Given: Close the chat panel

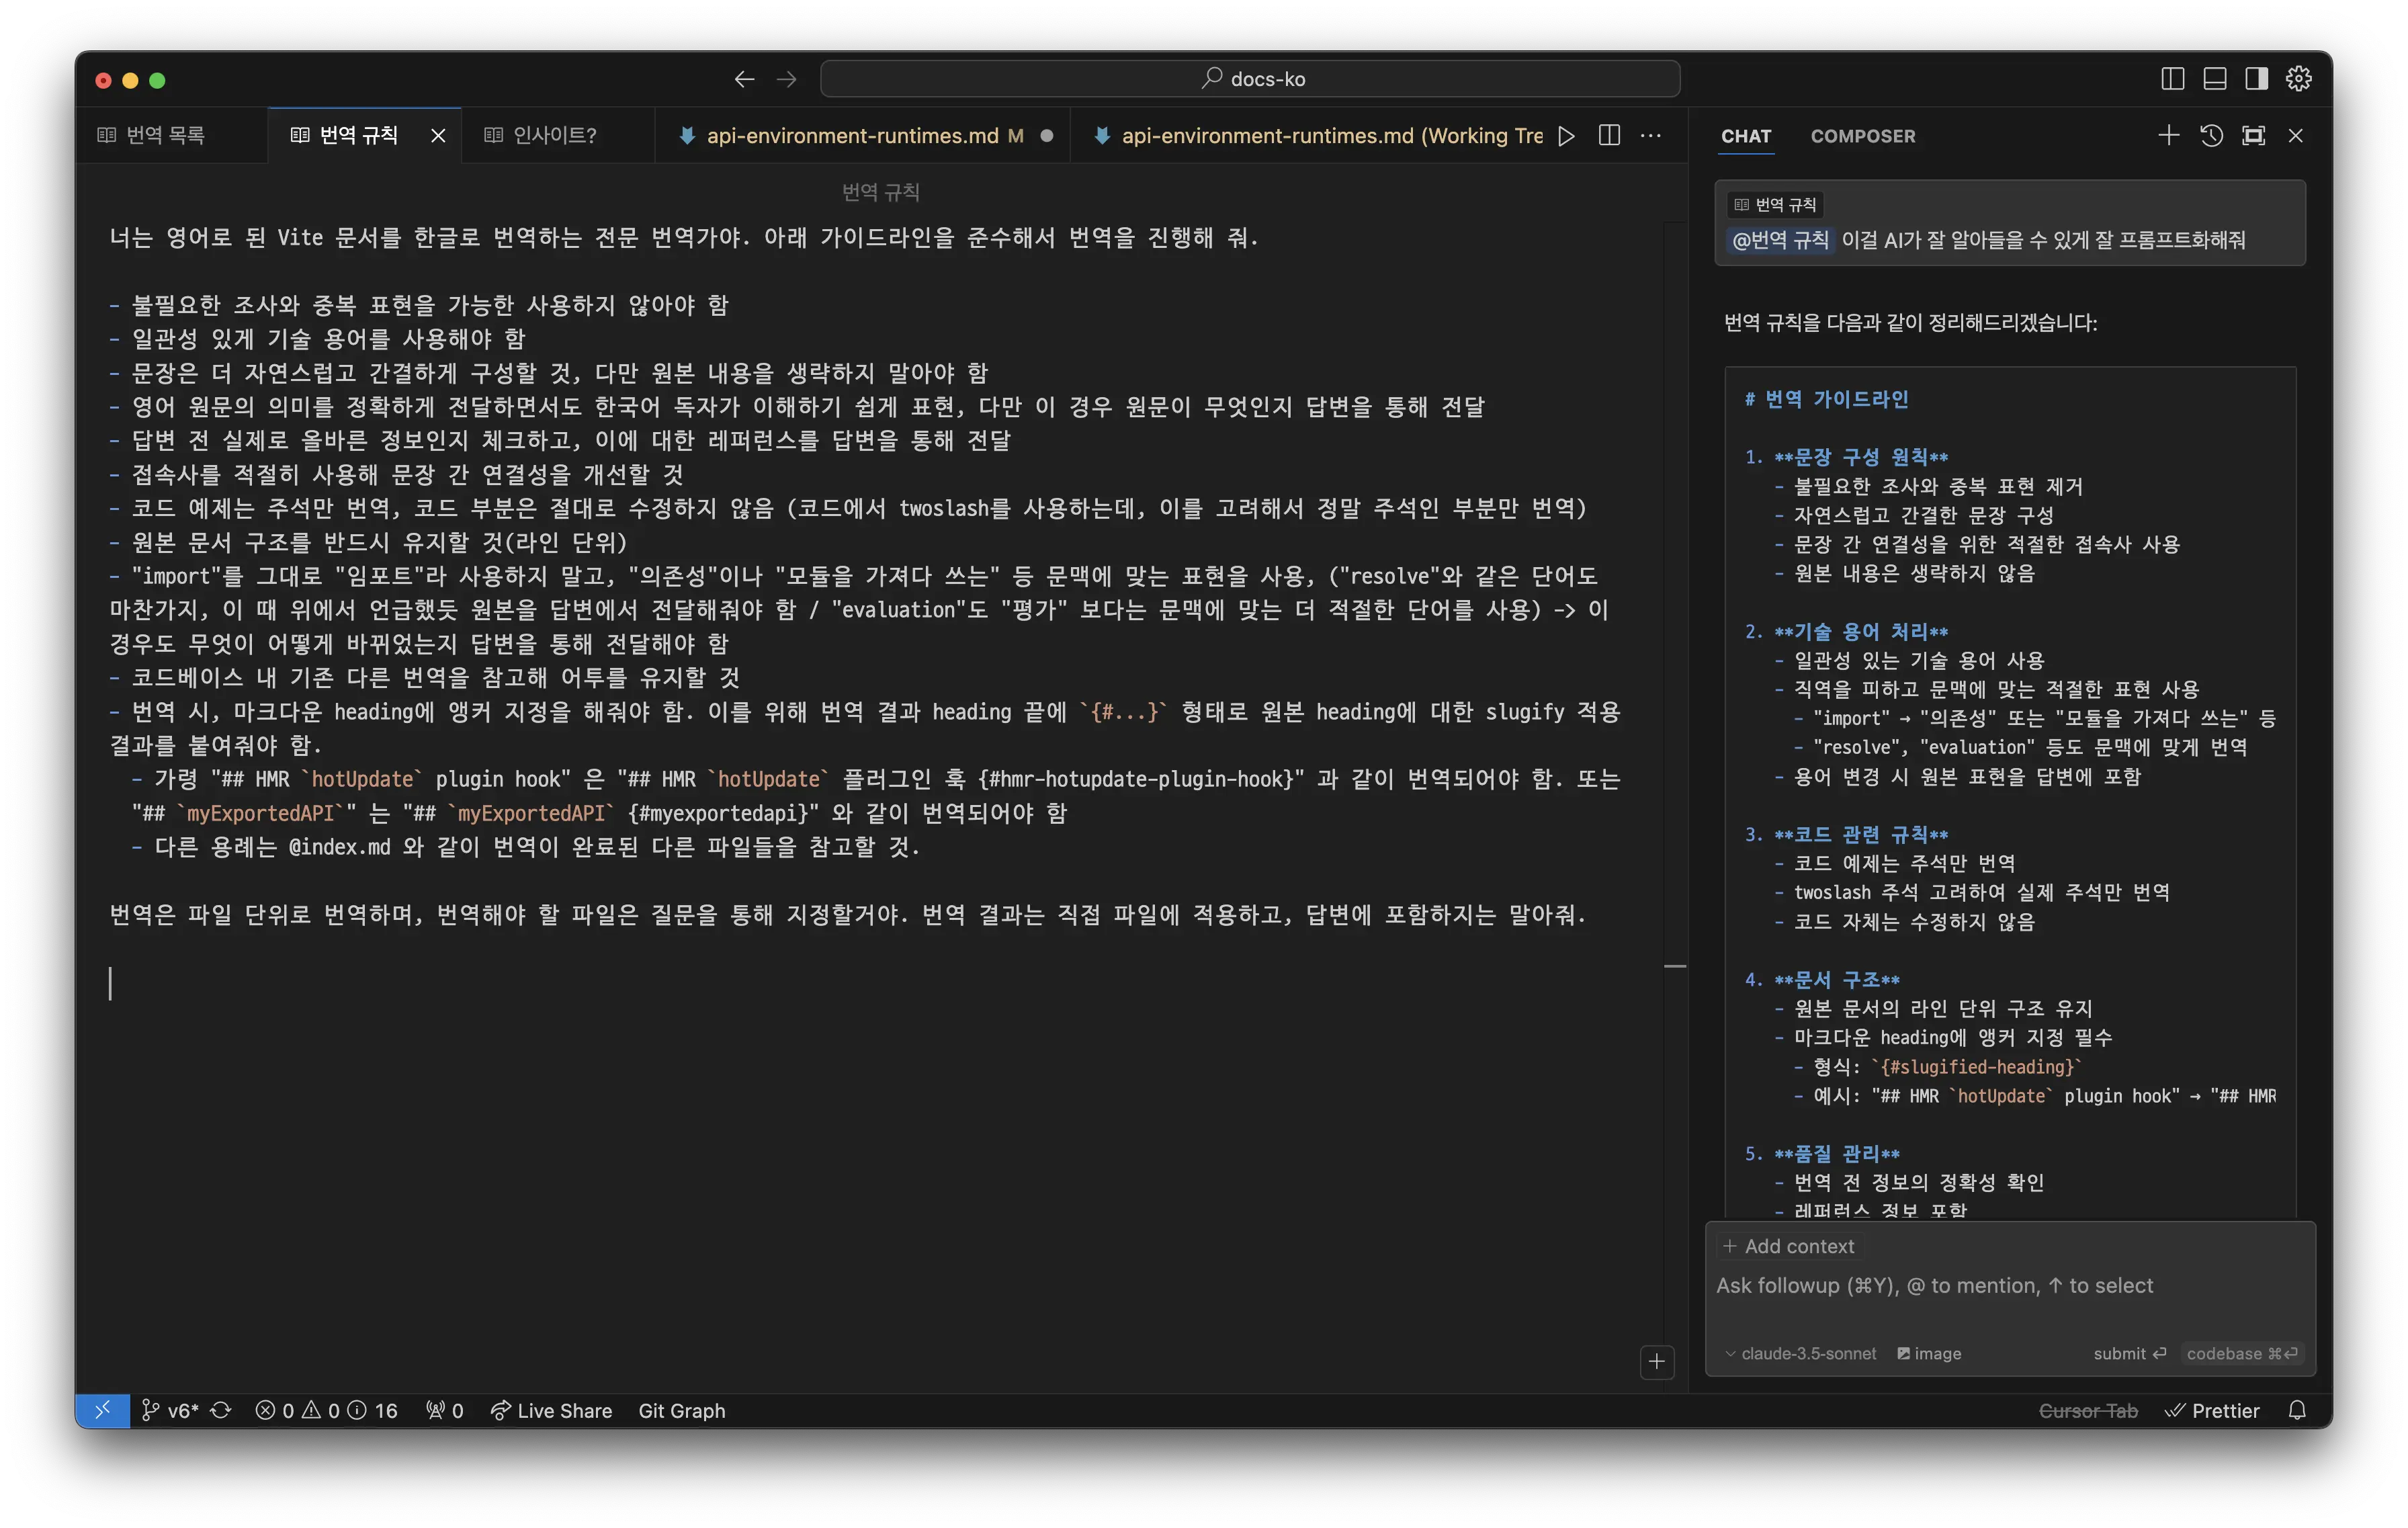Looking at the screenshot, I should [x=2296, y=135].
